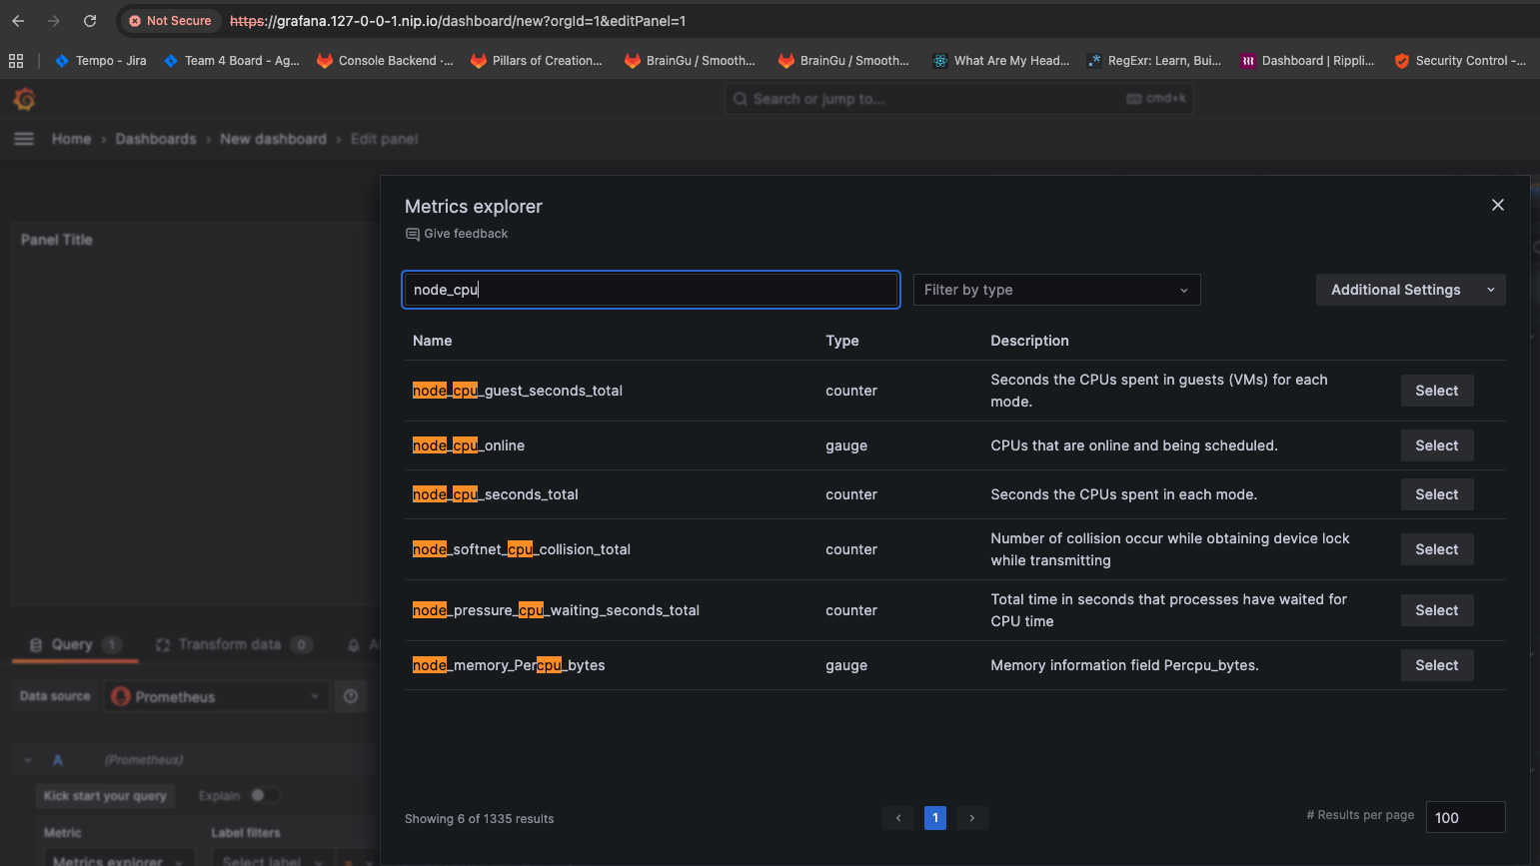Screen dimensions: 1540x866
Task: Select the node_cpu_online metric
Action: tap(1436, 445)
